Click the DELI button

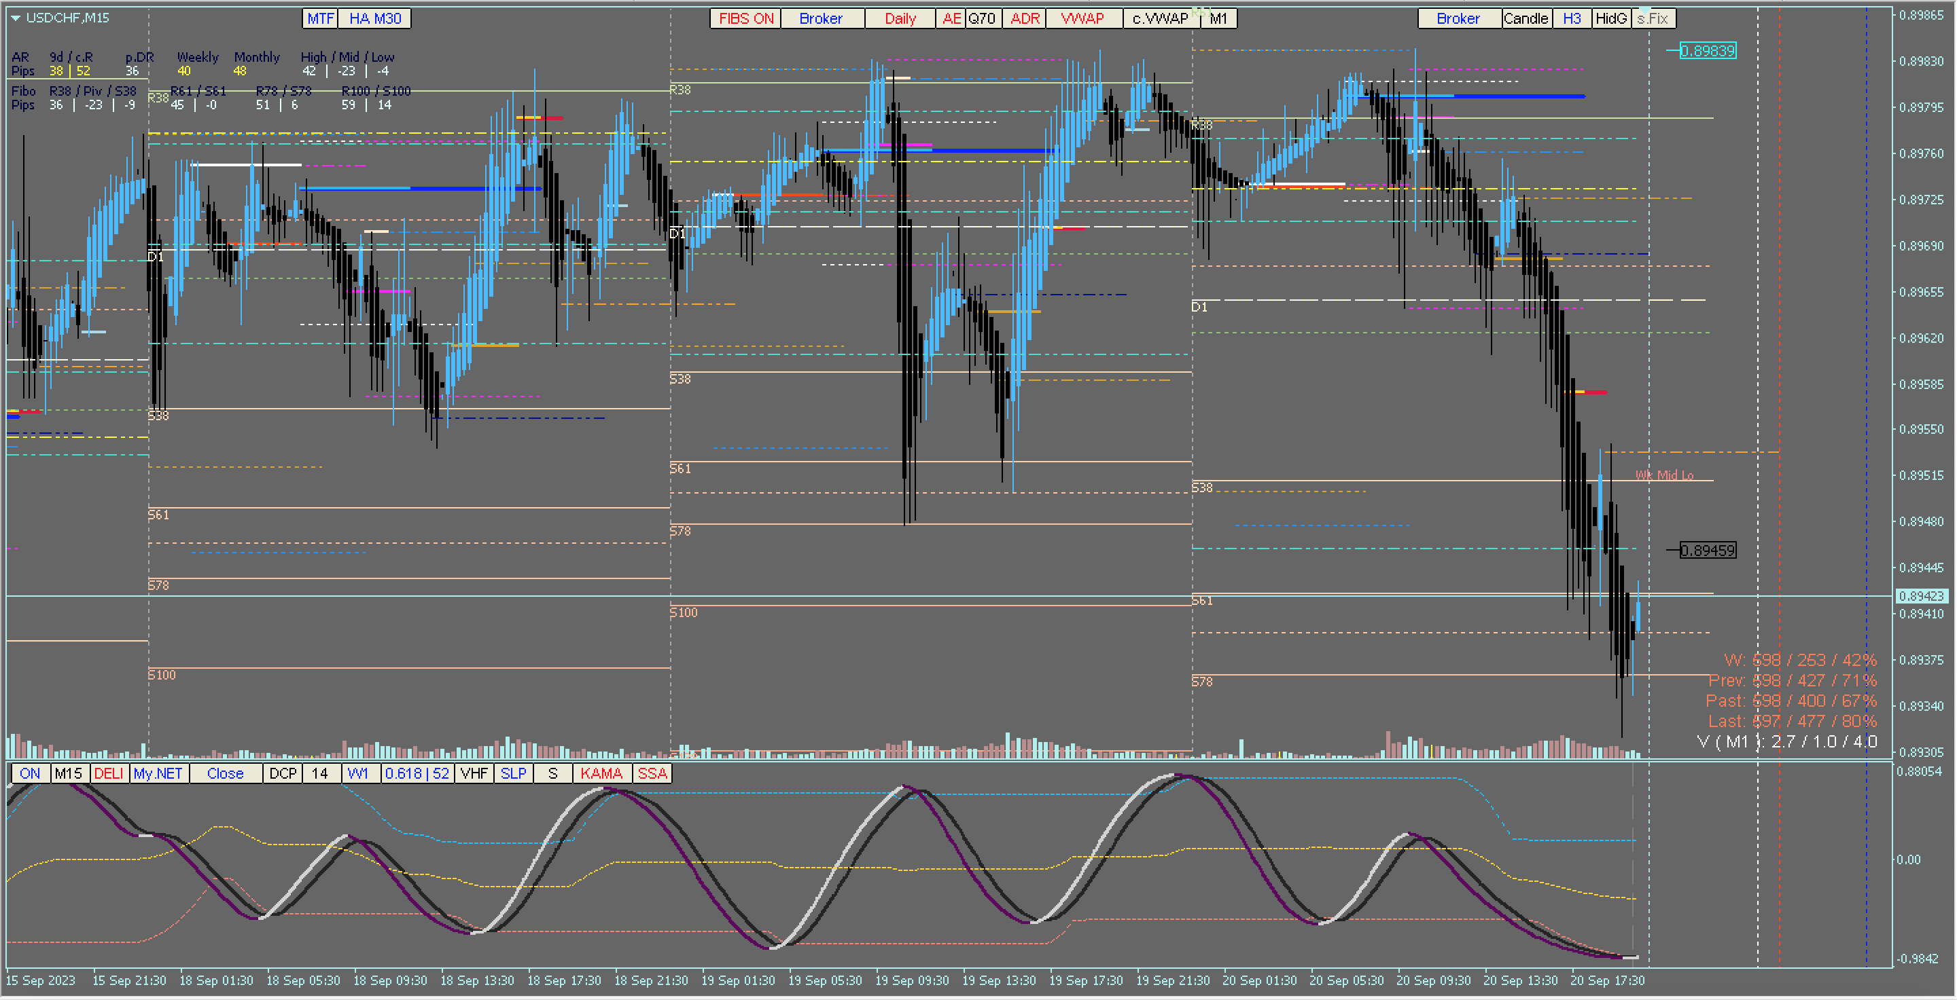[109, 773]
